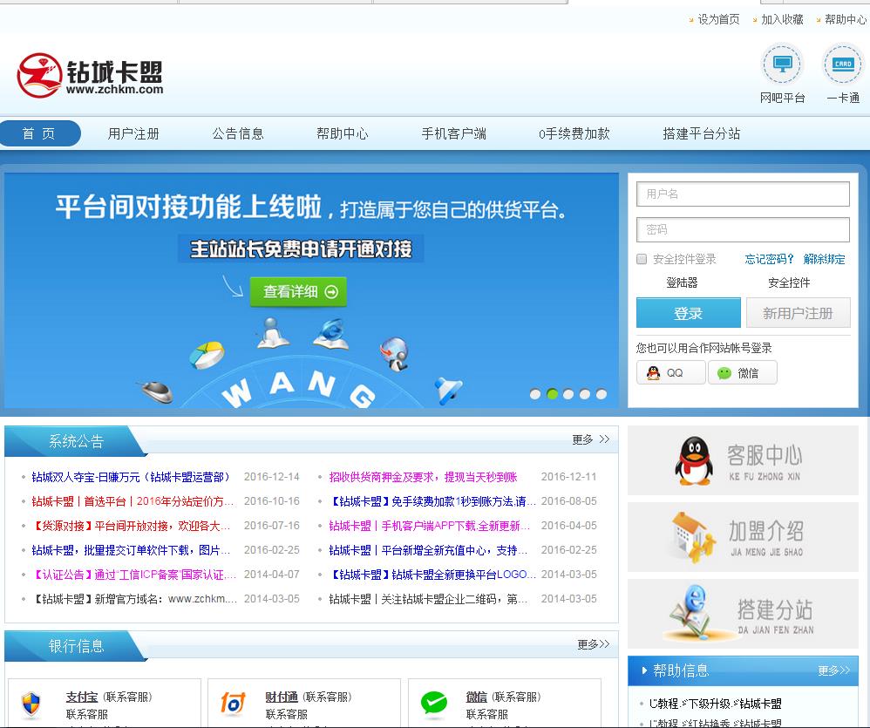Open the 一卡通 card icon
This screenshot has width=870, height=728.
[x=843, y=65]
